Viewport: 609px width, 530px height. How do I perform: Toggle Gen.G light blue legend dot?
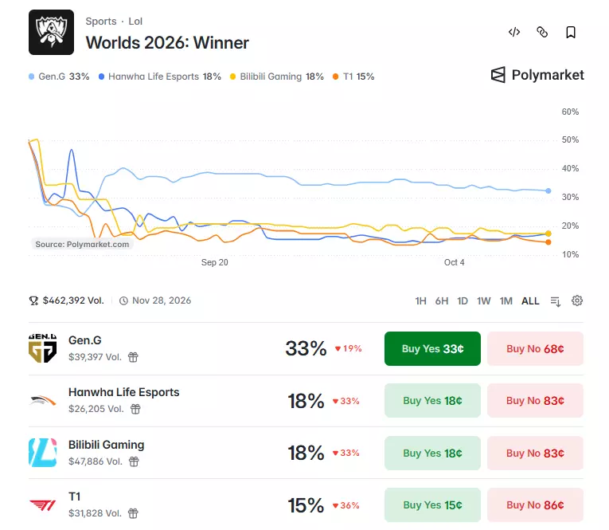(32, 77)
